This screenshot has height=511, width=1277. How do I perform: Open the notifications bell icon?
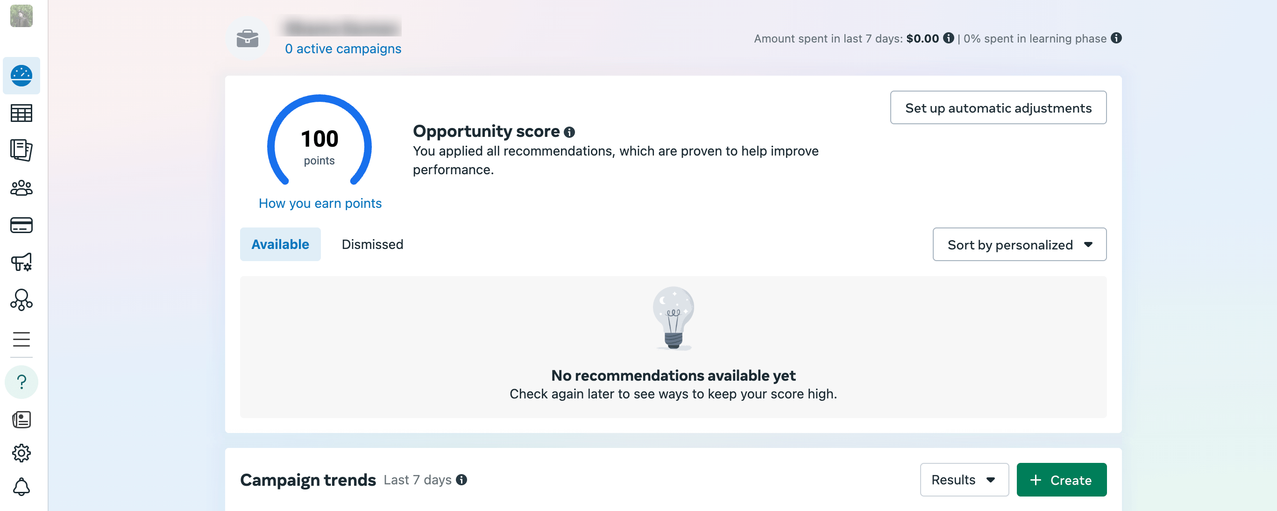(x=21, y=487)
